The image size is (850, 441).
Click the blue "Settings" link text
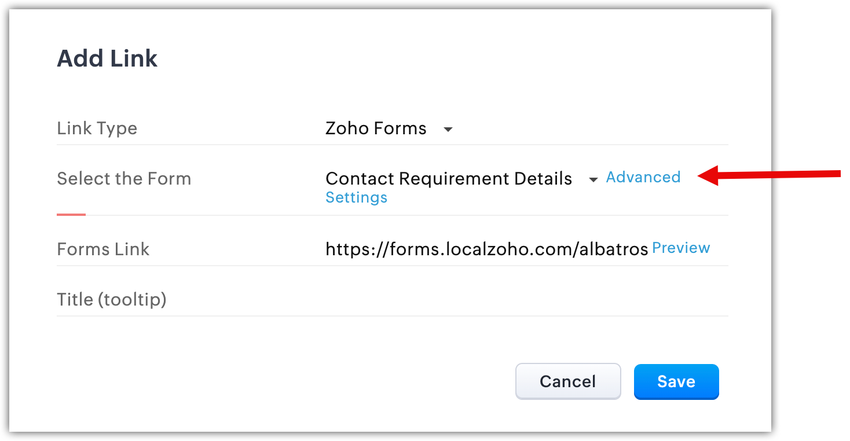(356, 198)
